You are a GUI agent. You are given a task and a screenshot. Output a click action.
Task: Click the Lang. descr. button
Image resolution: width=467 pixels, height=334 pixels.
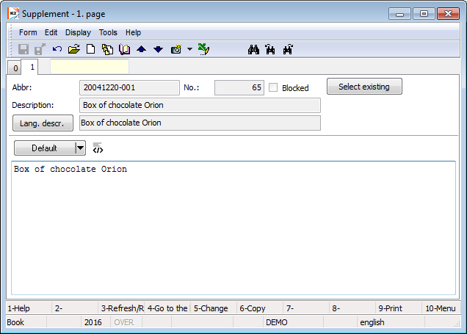pos(43,123)
